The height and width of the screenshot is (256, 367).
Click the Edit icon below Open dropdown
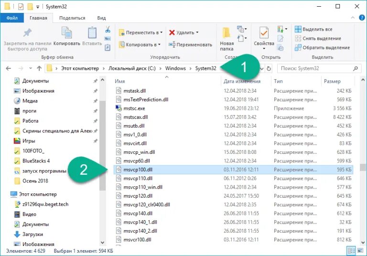(281, 38)
